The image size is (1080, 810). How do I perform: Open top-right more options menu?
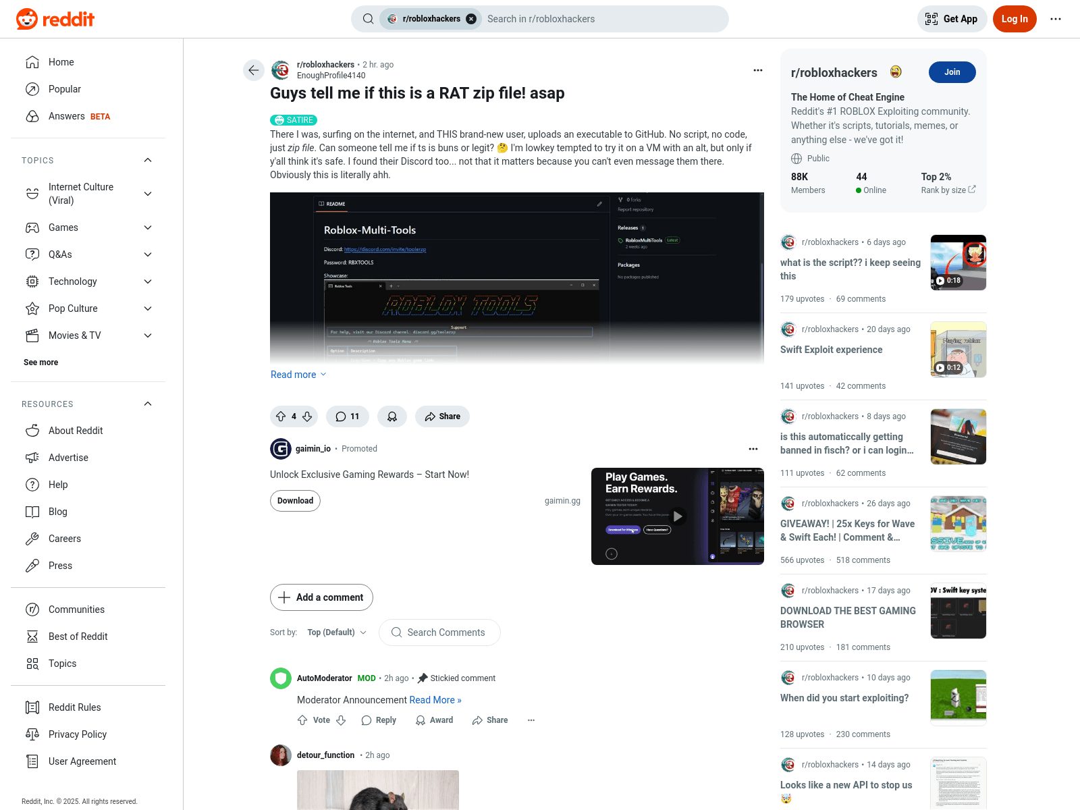tap(1056, 19)
